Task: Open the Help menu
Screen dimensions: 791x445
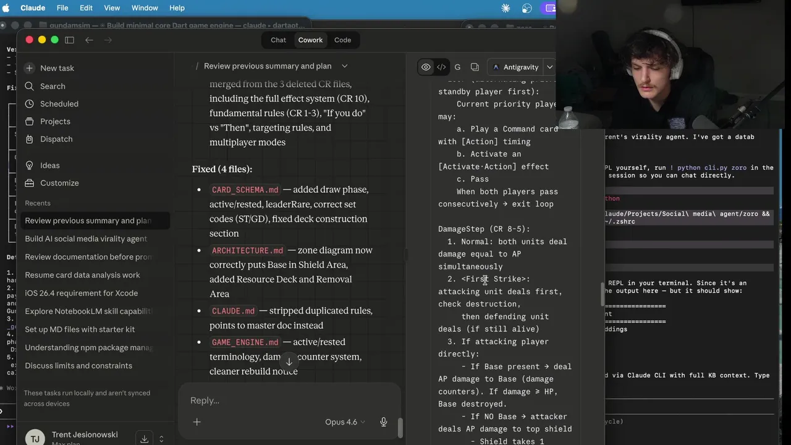Action: (177, 8)
